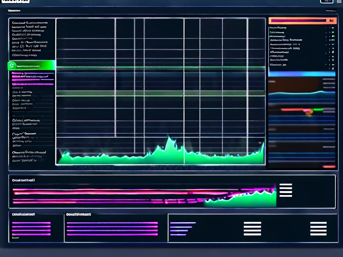This screenshot has width=343, height=257.
Task: Expand the orange gradient header bar in right panel
Action: pos(301,21)
